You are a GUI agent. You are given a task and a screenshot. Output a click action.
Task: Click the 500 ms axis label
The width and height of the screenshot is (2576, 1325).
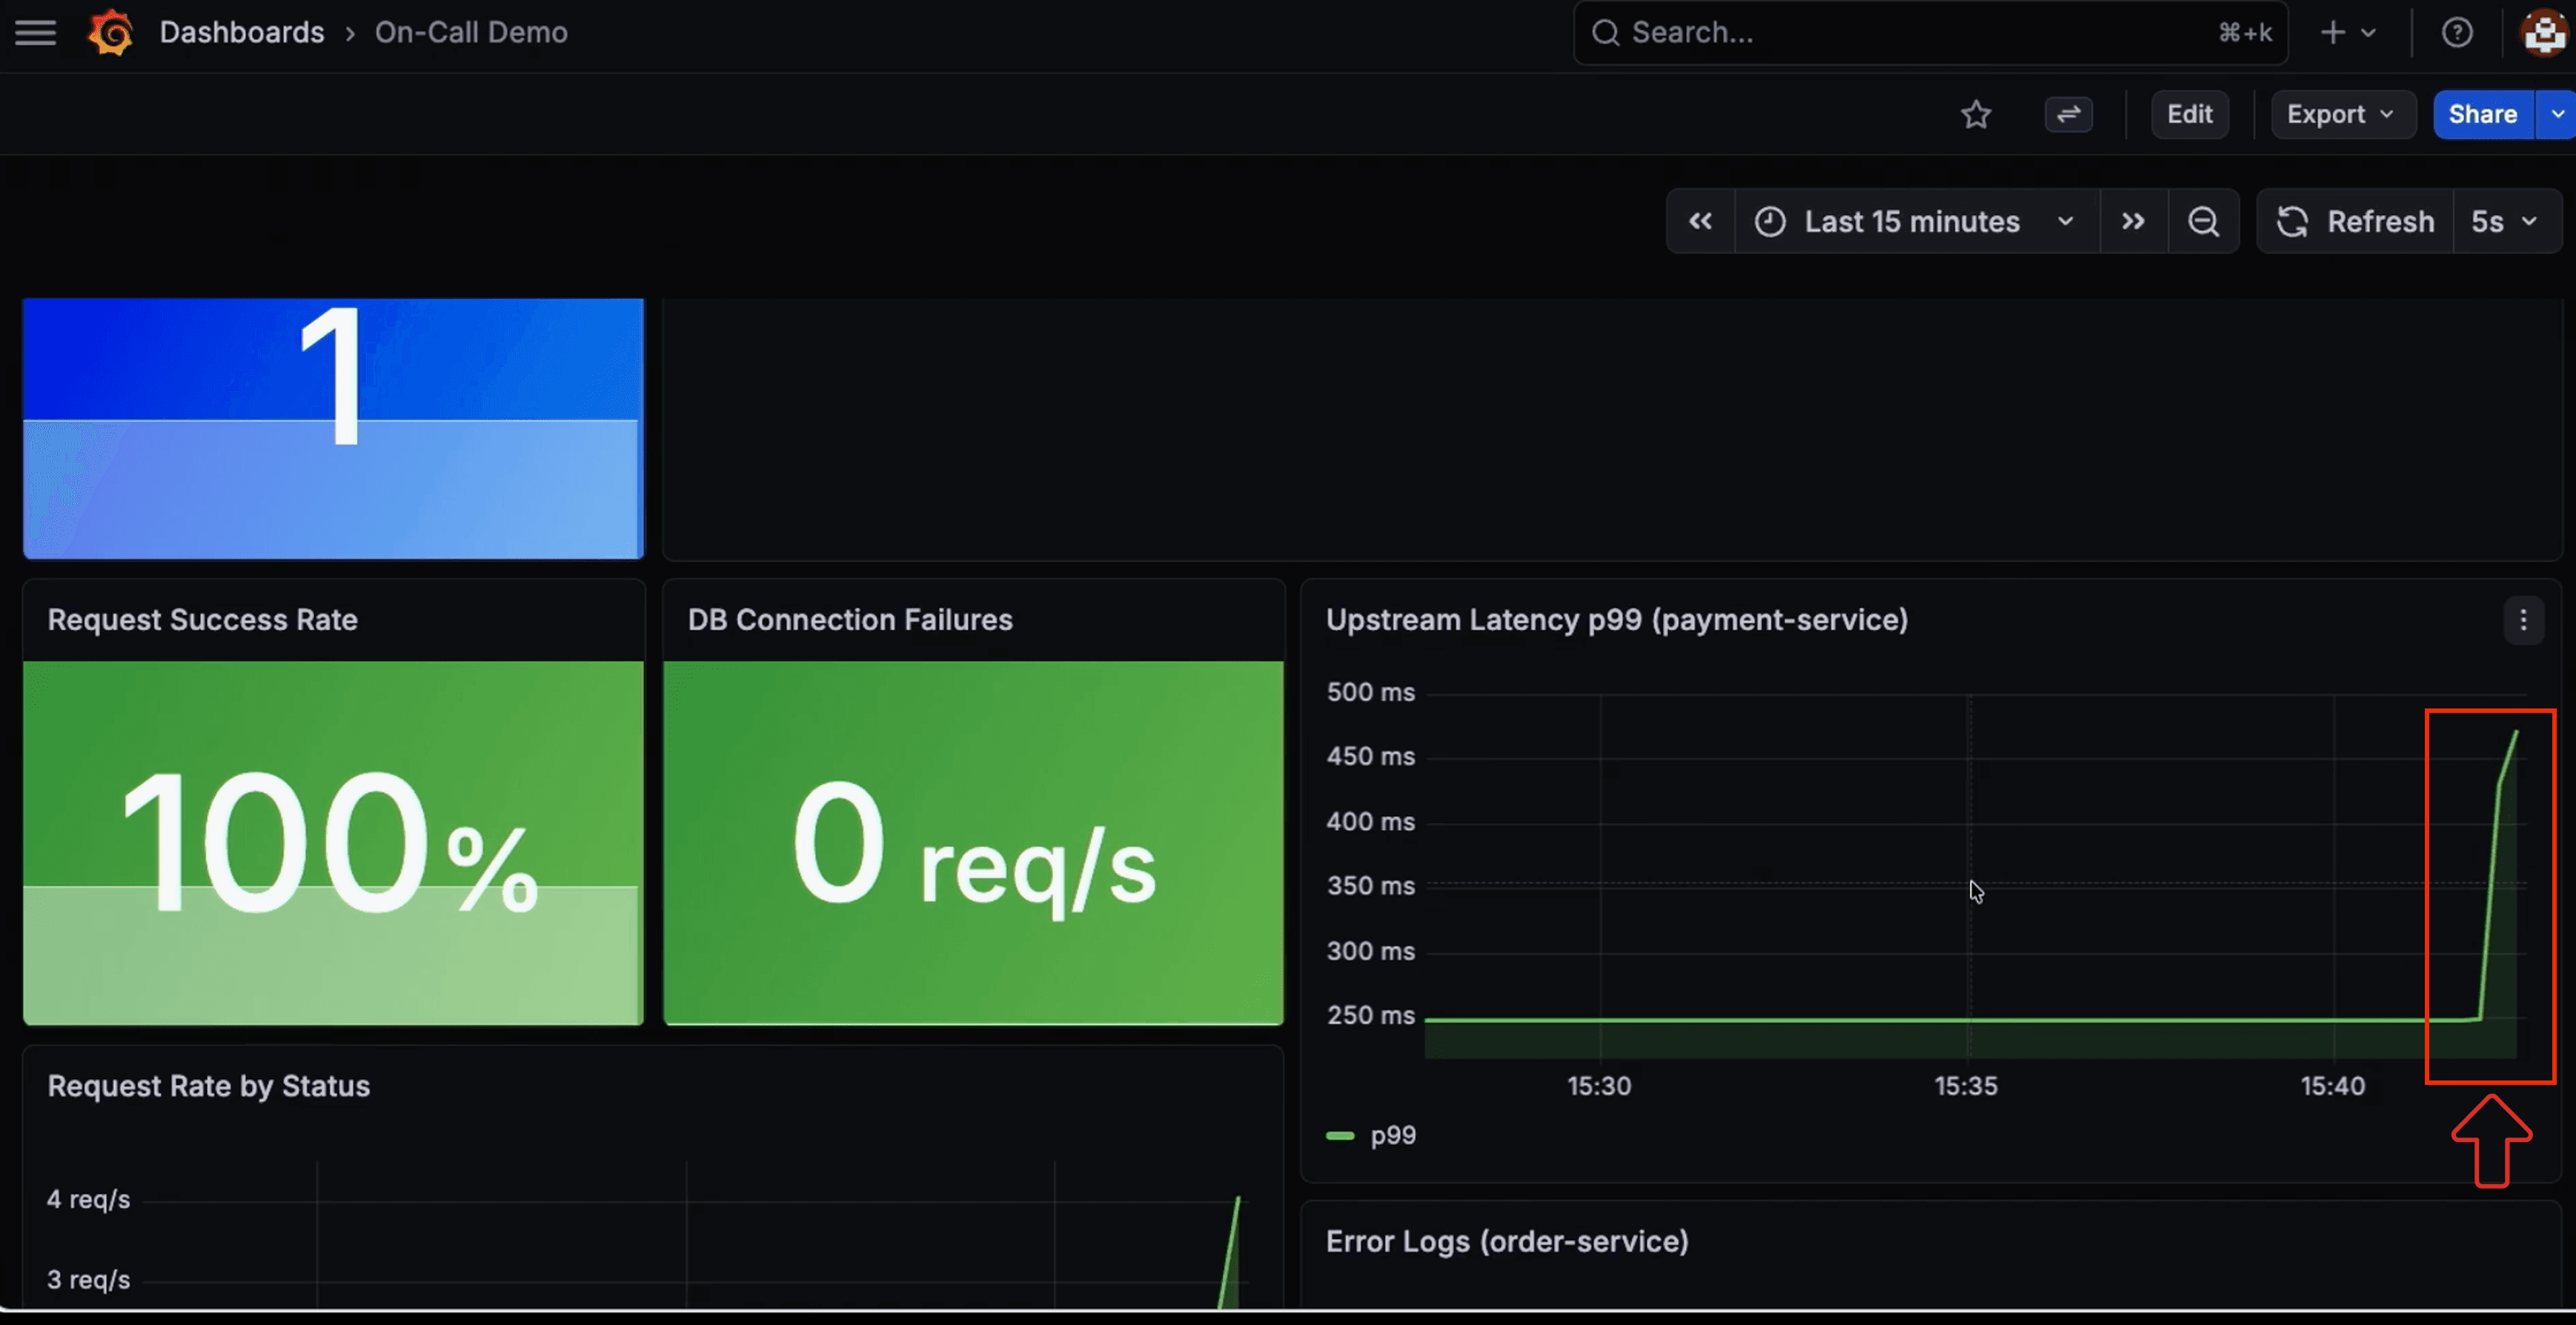pyautogui.click(x=1370, y=692)
